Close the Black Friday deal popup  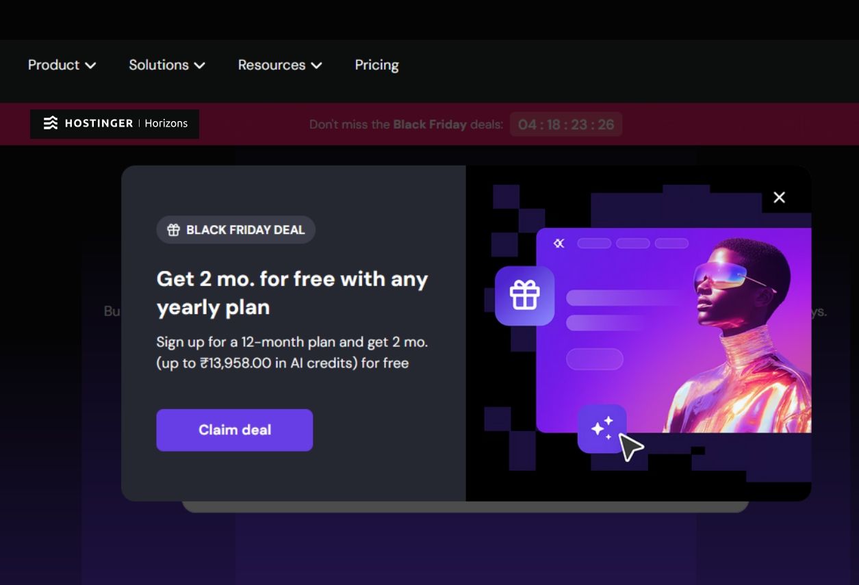779,198
